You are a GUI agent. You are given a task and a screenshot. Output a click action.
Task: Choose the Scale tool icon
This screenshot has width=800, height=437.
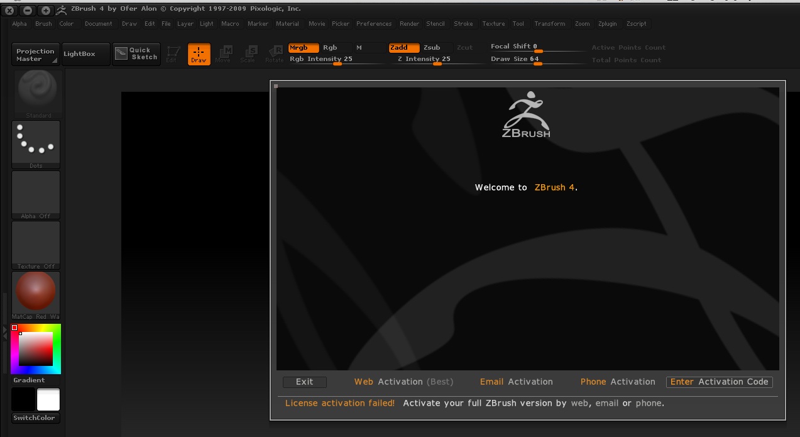(x=249, y=54)
